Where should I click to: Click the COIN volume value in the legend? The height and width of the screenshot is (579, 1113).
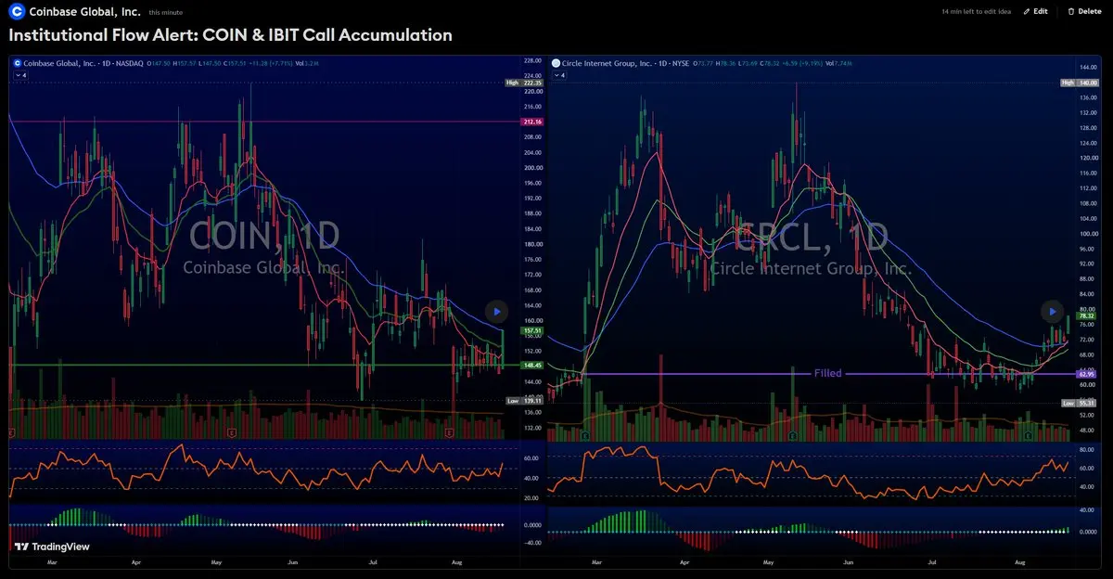(310, 63)
